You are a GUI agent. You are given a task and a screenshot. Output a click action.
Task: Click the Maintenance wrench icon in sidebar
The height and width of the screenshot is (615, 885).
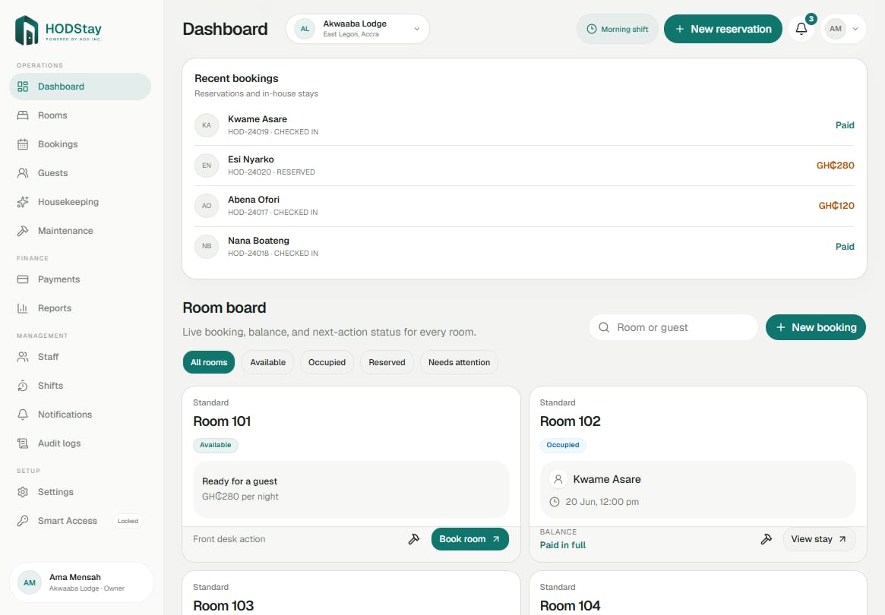[23, 231]
